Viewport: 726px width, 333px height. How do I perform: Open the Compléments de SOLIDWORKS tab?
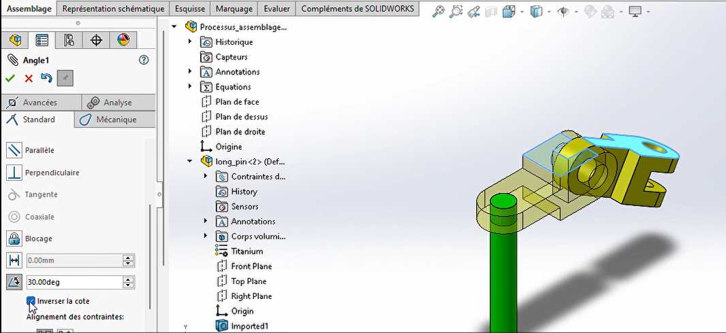tap(358, 8)
